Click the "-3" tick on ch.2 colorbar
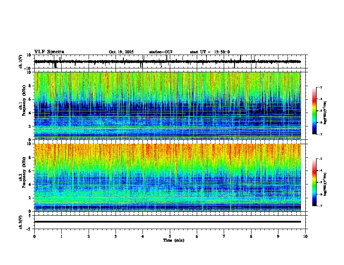 pyautogui.click(x=321, y=159)
